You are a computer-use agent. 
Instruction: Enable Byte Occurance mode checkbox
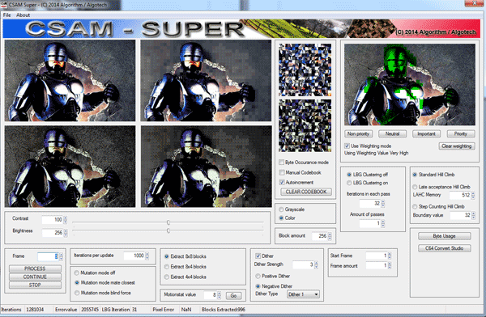click(281, 163)
